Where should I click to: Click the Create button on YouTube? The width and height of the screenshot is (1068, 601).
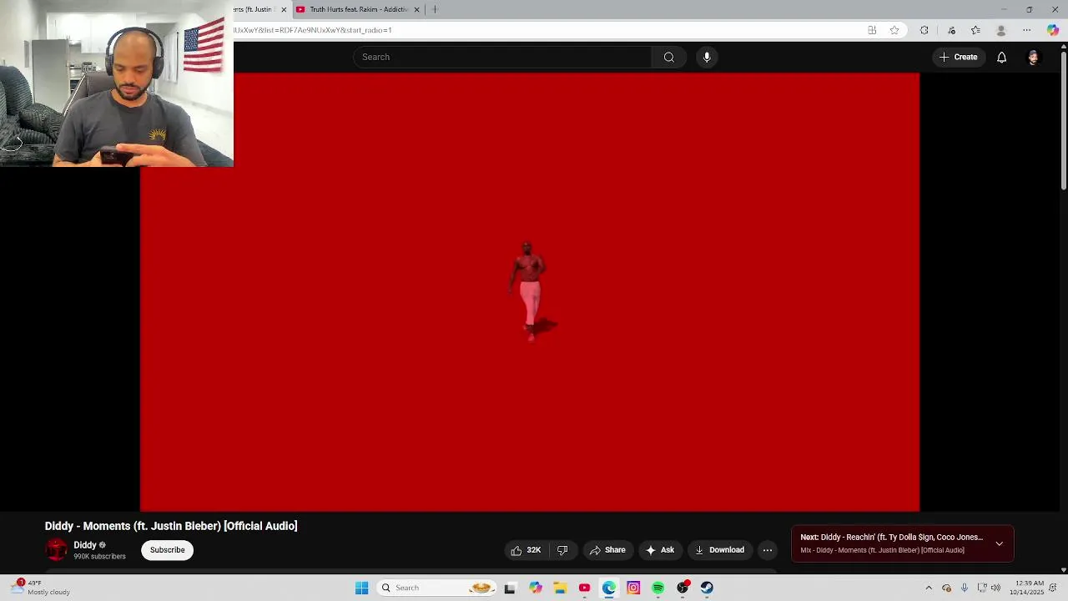[x=958, y=57]
